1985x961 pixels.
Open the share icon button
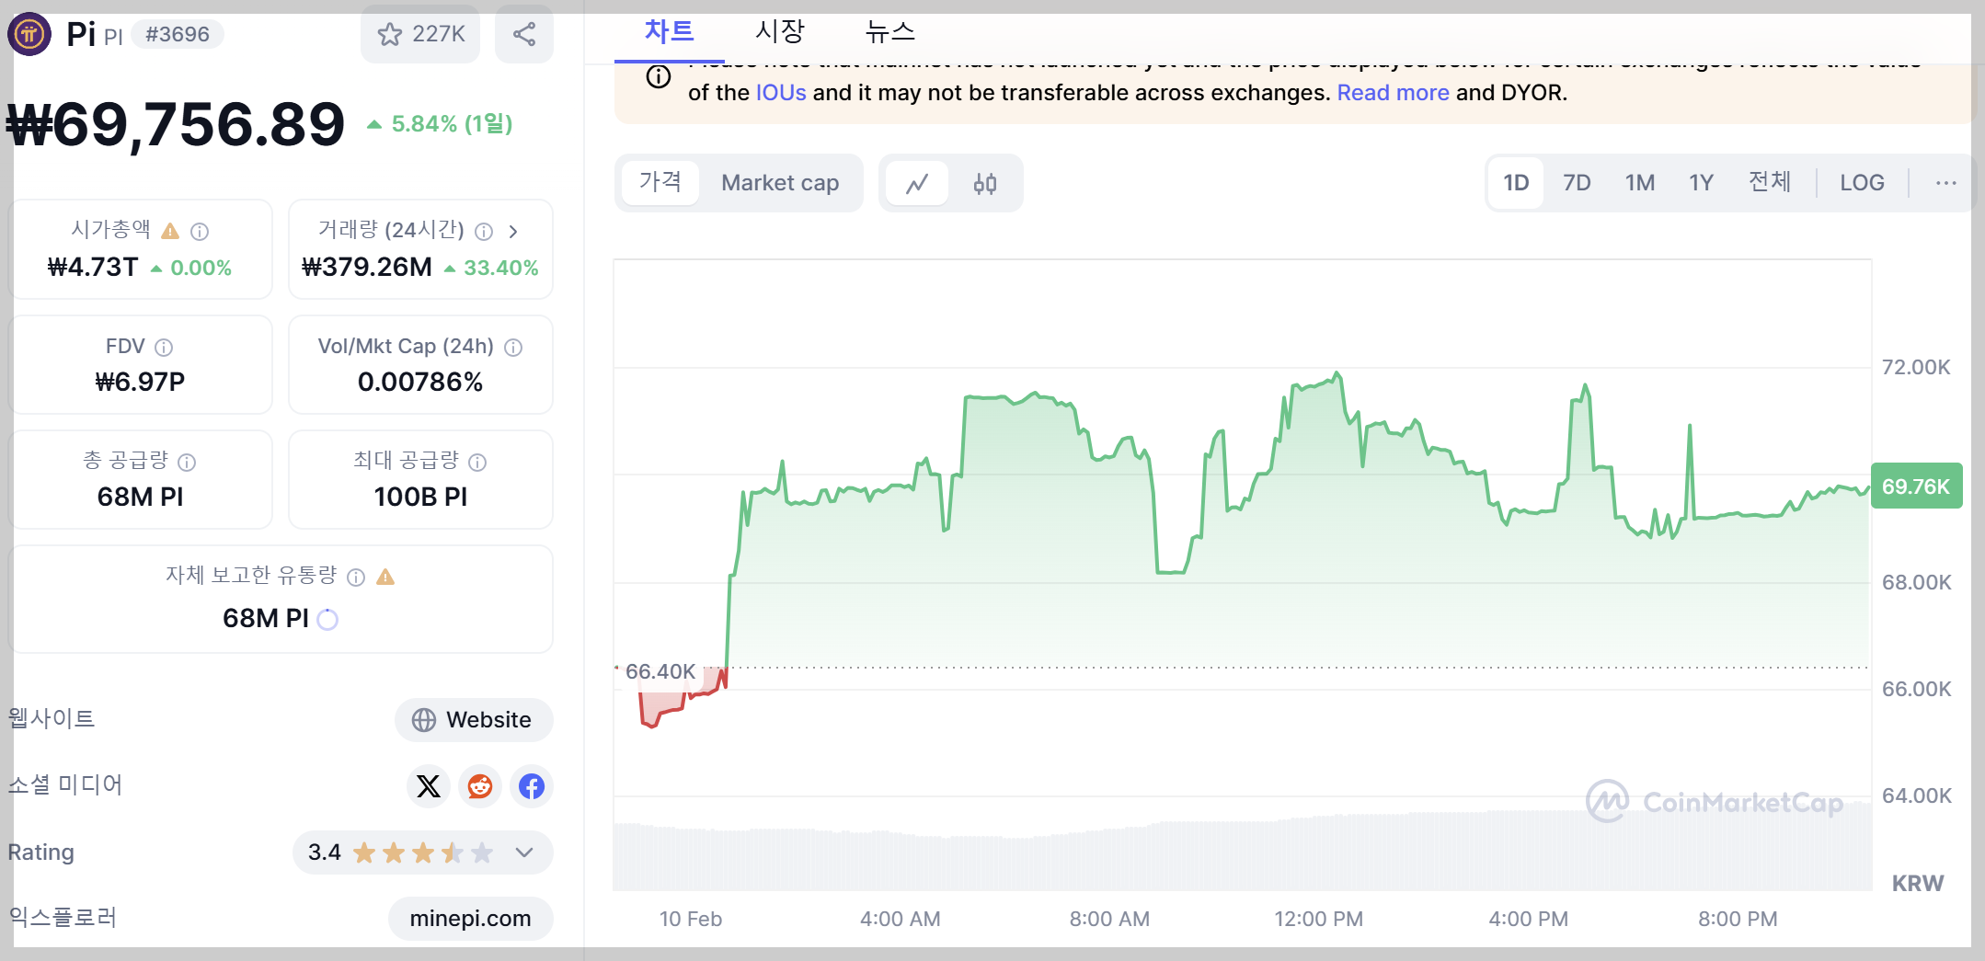coord(524,34)
